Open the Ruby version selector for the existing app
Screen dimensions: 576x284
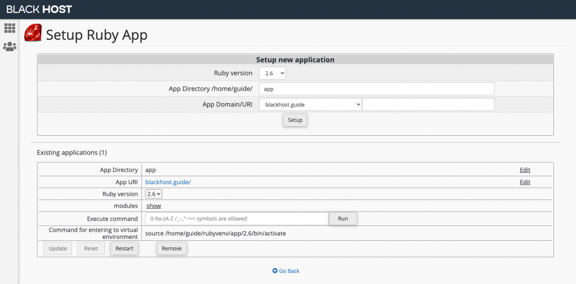153,193
